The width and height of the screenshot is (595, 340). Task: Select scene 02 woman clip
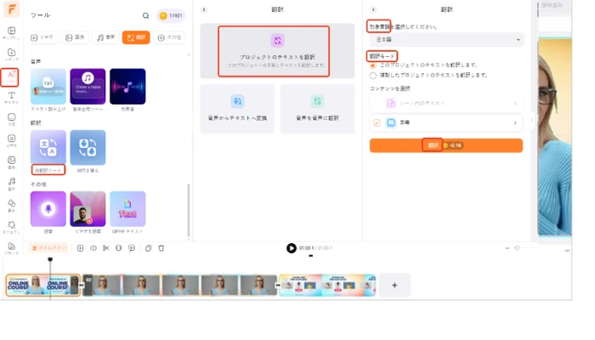[180, 285]
